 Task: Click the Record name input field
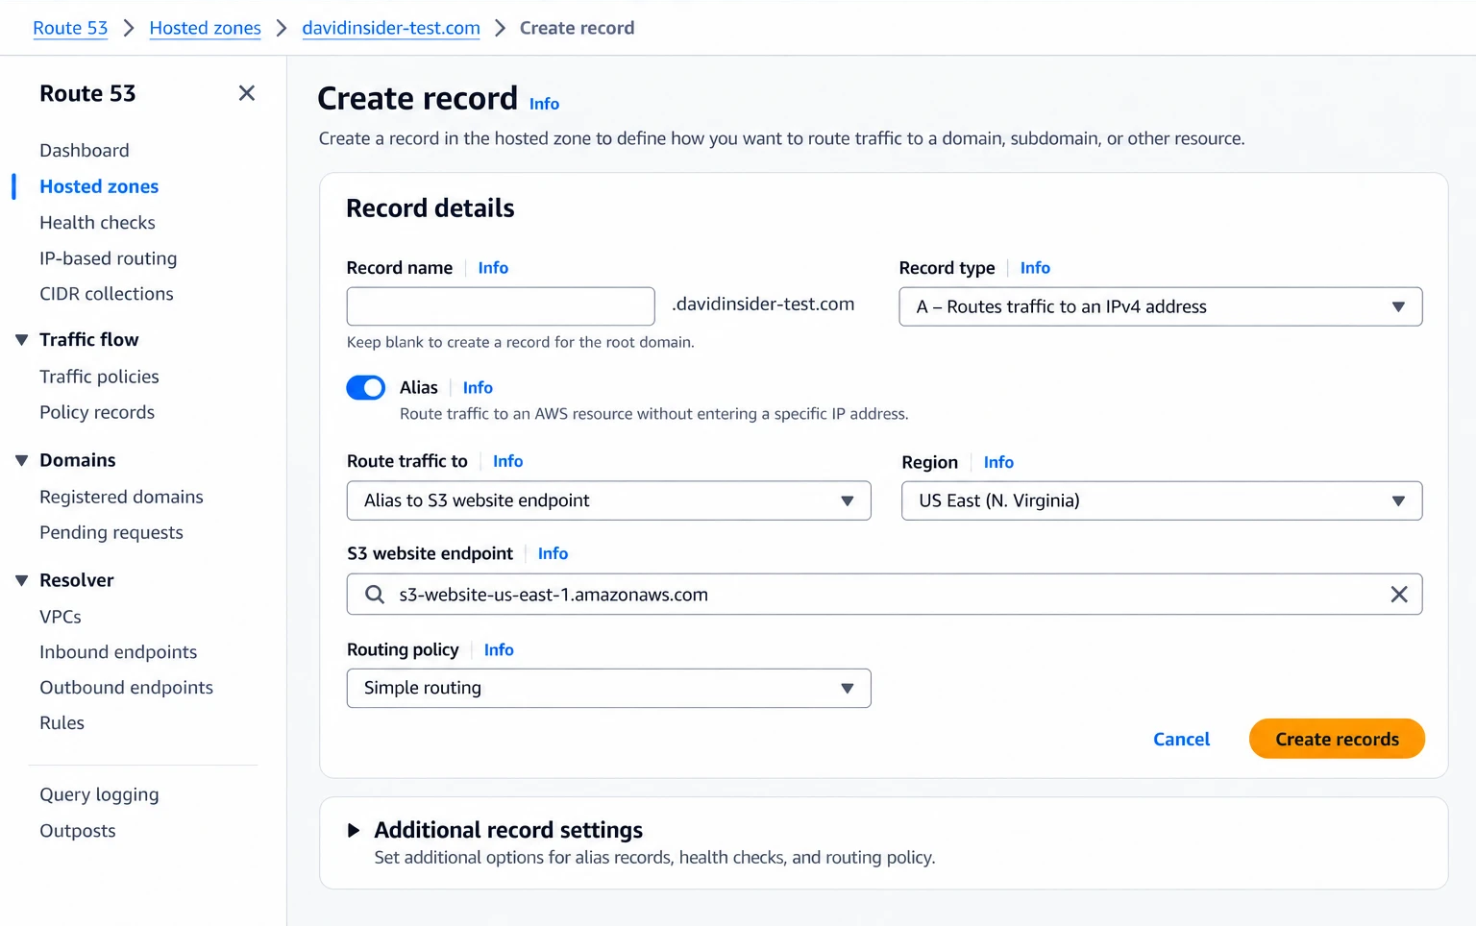click(x=501, y=306)
